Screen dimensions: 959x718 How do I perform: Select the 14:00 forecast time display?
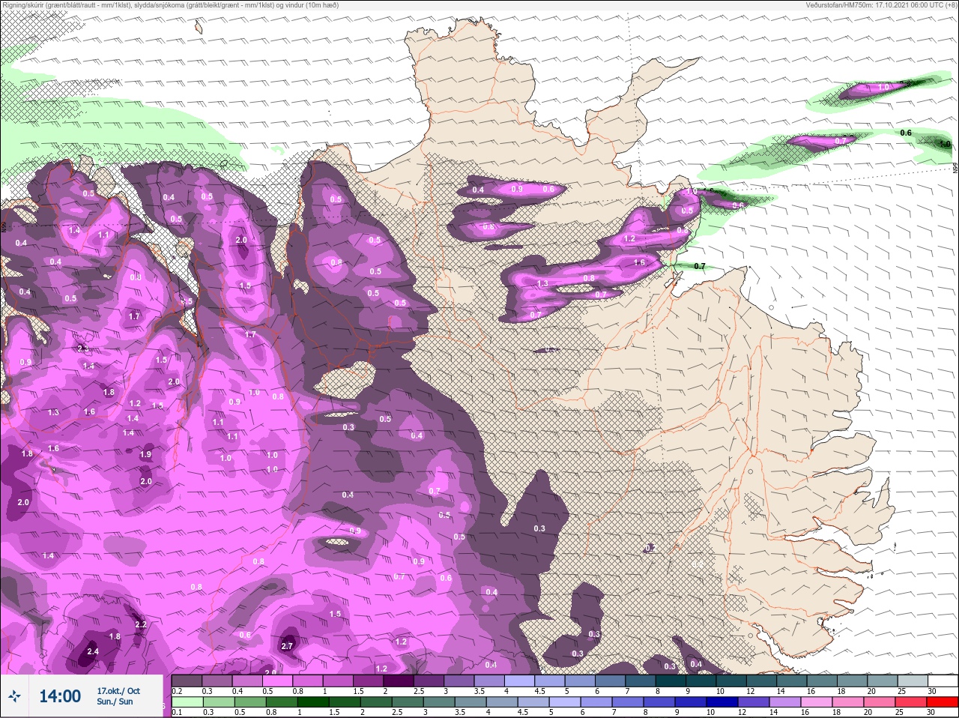[60, 696]
